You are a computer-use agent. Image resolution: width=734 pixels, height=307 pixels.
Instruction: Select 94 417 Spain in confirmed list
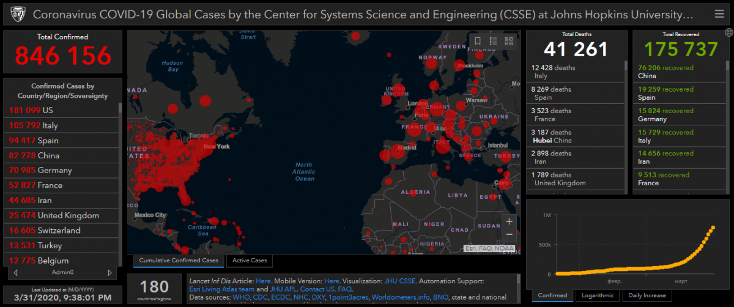coord(62,140)
